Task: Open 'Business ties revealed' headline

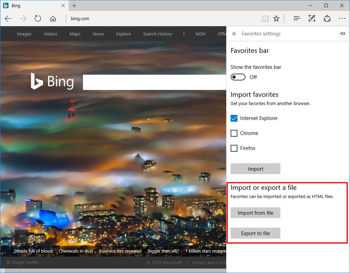Action: click(x=120, y=251)
